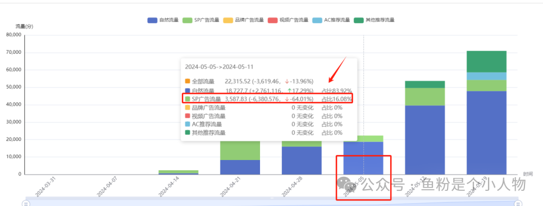Click the small bar at 2024-04-14

(x=179, y=172)
